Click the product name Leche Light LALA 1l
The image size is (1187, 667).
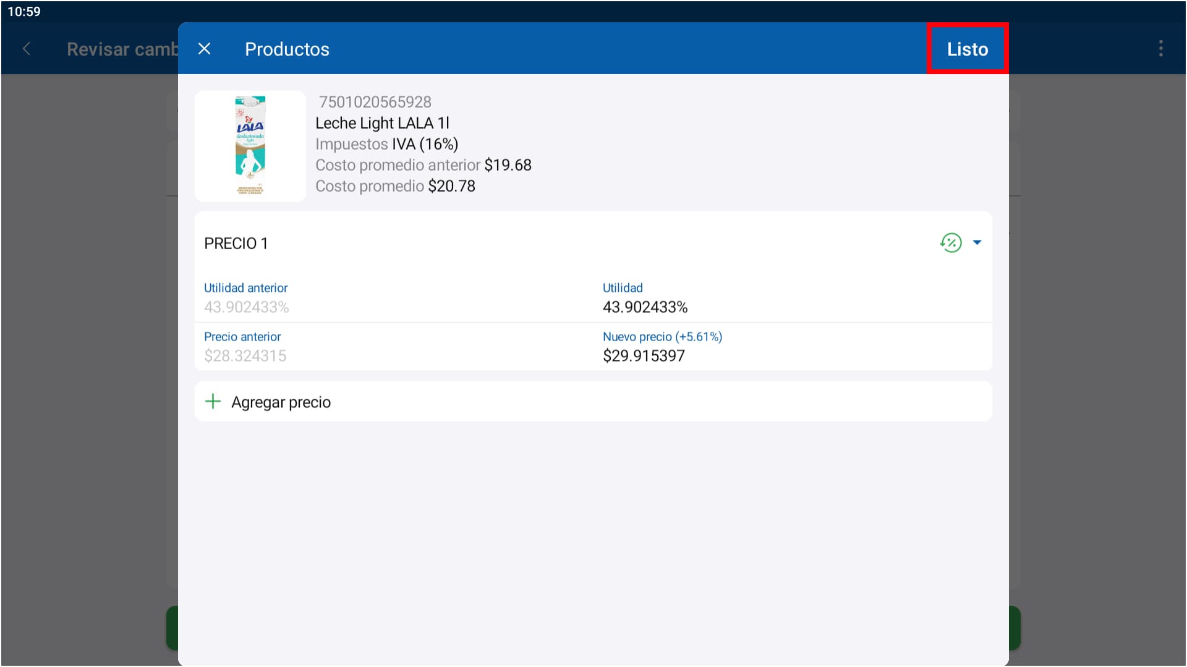click(382, 123)
